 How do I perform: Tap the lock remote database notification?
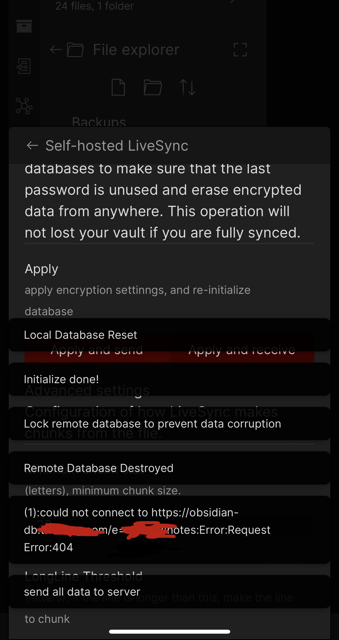point(169,423)
